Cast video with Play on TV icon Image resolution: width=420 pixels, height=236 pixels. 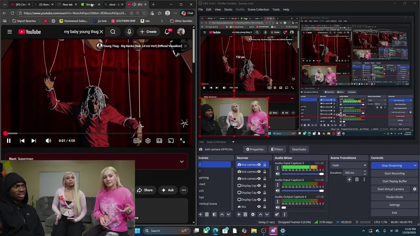pos(171,141)
